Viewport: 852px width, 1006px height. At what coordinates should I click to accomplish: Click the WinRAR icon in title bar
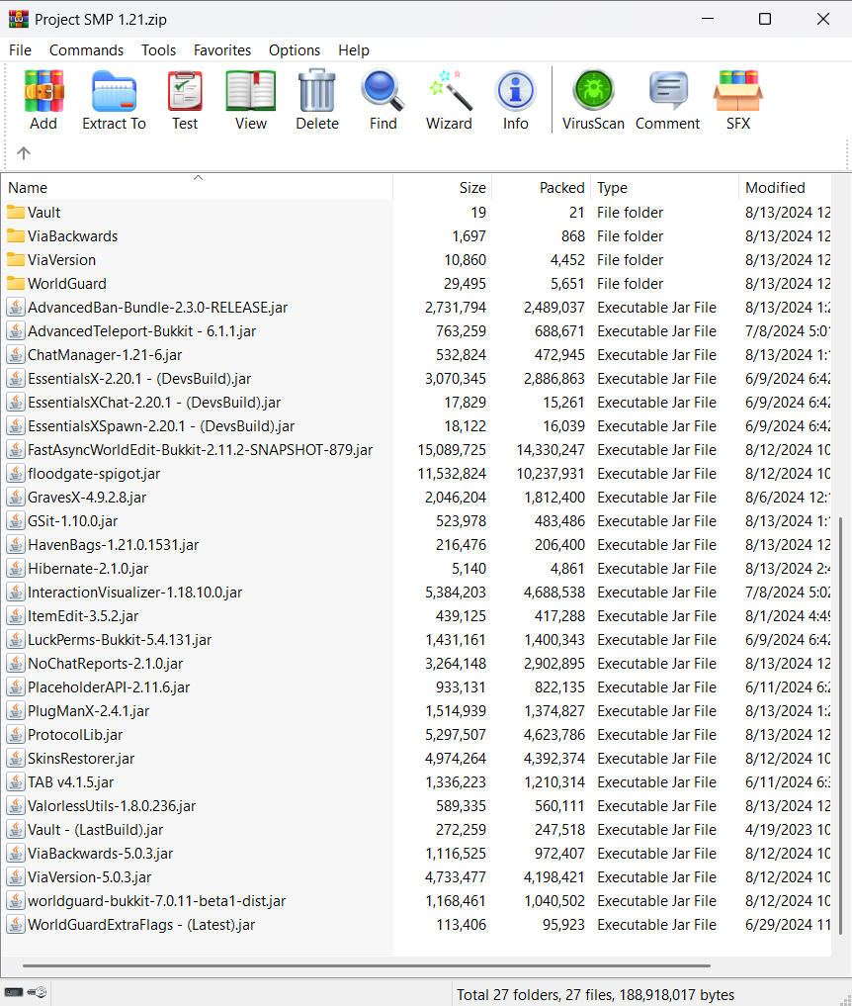click(x=19, y=19)
